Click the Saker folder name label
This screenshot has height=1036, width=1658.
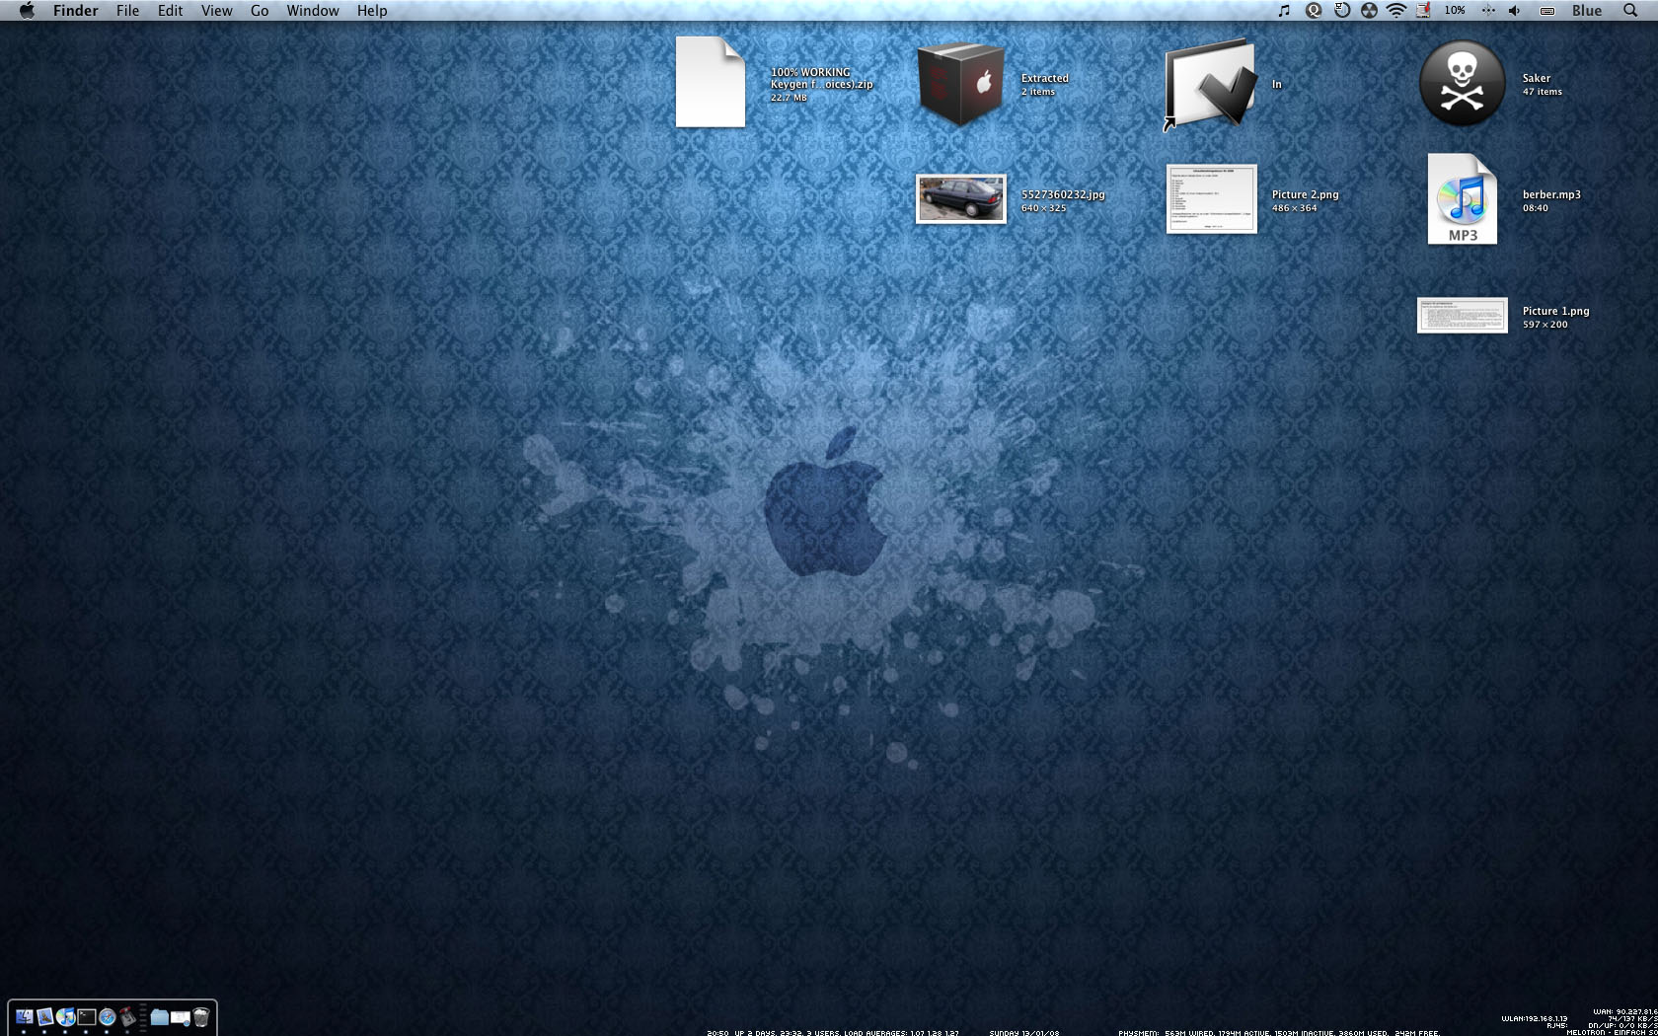click(x=1537, y=78)
